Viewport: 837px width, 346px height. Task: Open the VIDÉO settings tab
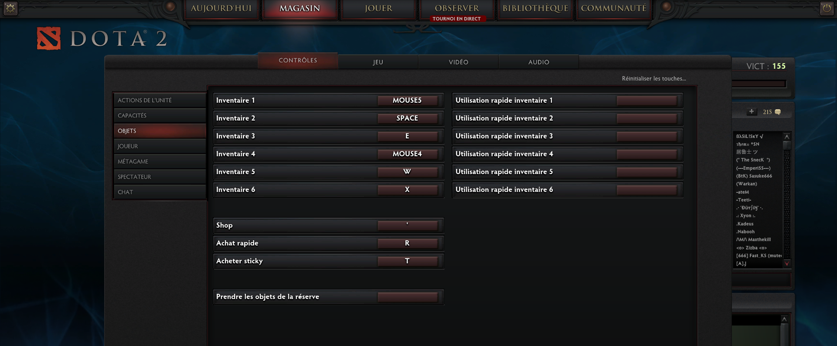459,62
